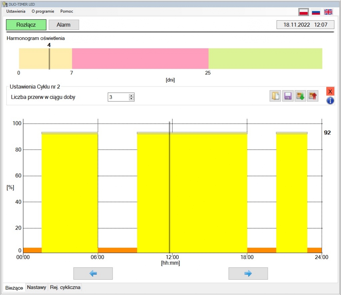Close cycle settings with the red X
The width and height of the screenshot is (341, 295).
[330, 91]
